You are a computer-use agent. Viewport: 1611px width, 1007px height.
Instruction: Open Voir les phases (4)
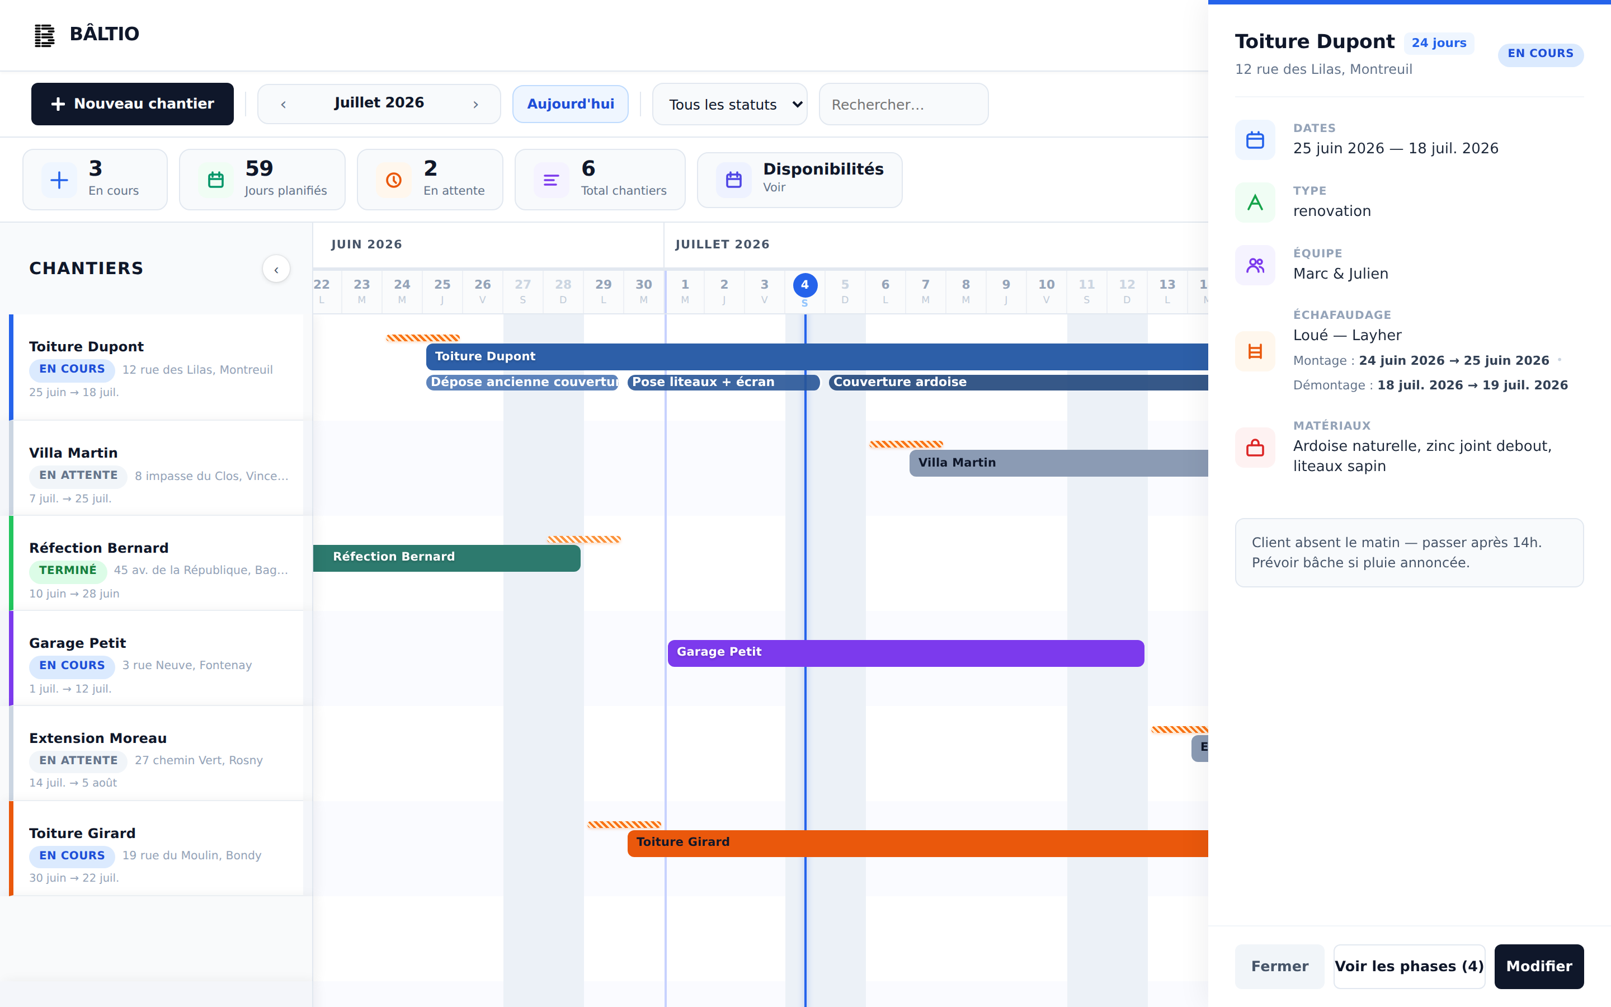click(x=1409, y=966)
